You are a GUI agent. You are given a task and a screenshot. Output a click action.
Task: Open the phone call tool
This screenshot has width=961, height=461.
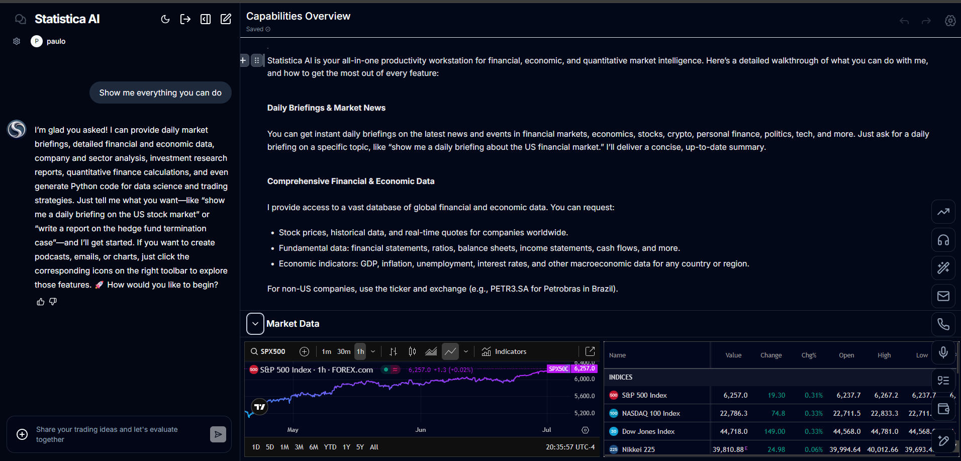pos(943,324)
